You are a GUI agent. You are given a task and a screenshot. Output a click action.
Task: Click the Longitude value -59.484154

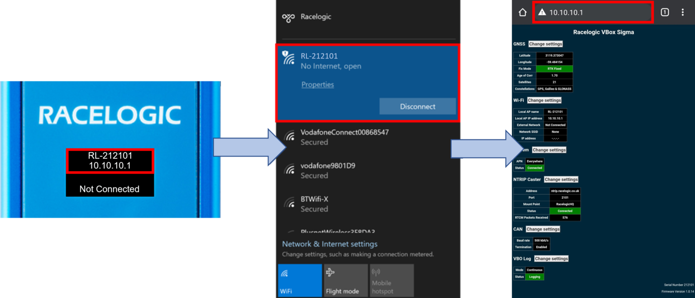click(555, 62)
